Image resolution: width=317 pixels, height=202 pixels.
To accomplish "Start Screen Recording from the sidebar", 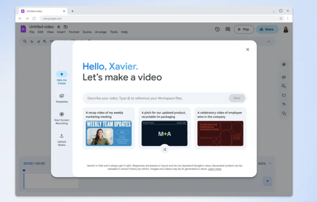I will click(62, 114).
